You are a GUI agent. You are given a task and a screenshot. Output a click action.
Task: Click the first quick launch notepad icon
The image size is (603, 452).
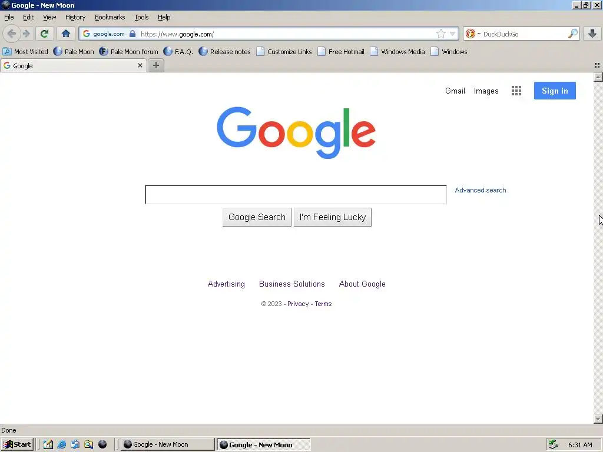click(x=48, y=444)
